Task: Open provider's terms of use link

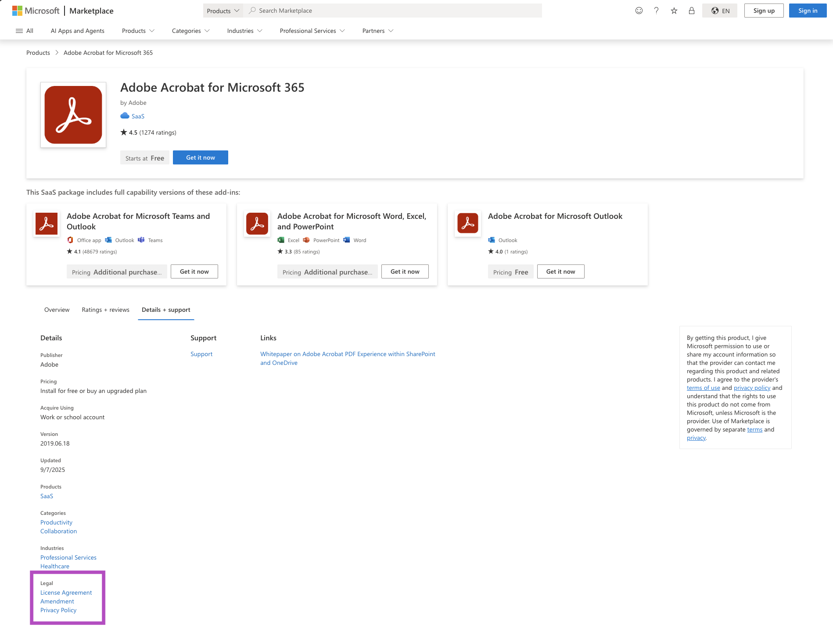Action: [x=704, y=388]
